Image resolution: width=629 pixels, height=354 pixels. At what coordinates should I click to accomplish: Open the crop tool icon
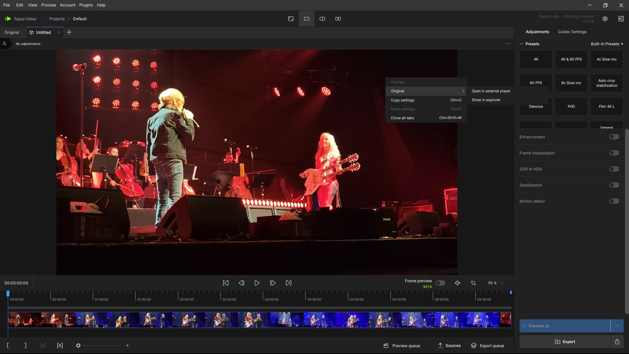click(473, 283)
